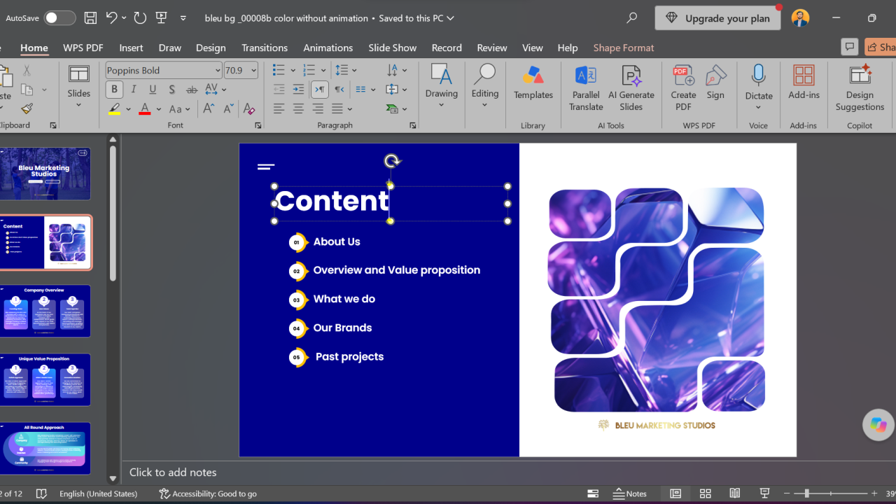Select the Format Painter brush

click(27, 108)
